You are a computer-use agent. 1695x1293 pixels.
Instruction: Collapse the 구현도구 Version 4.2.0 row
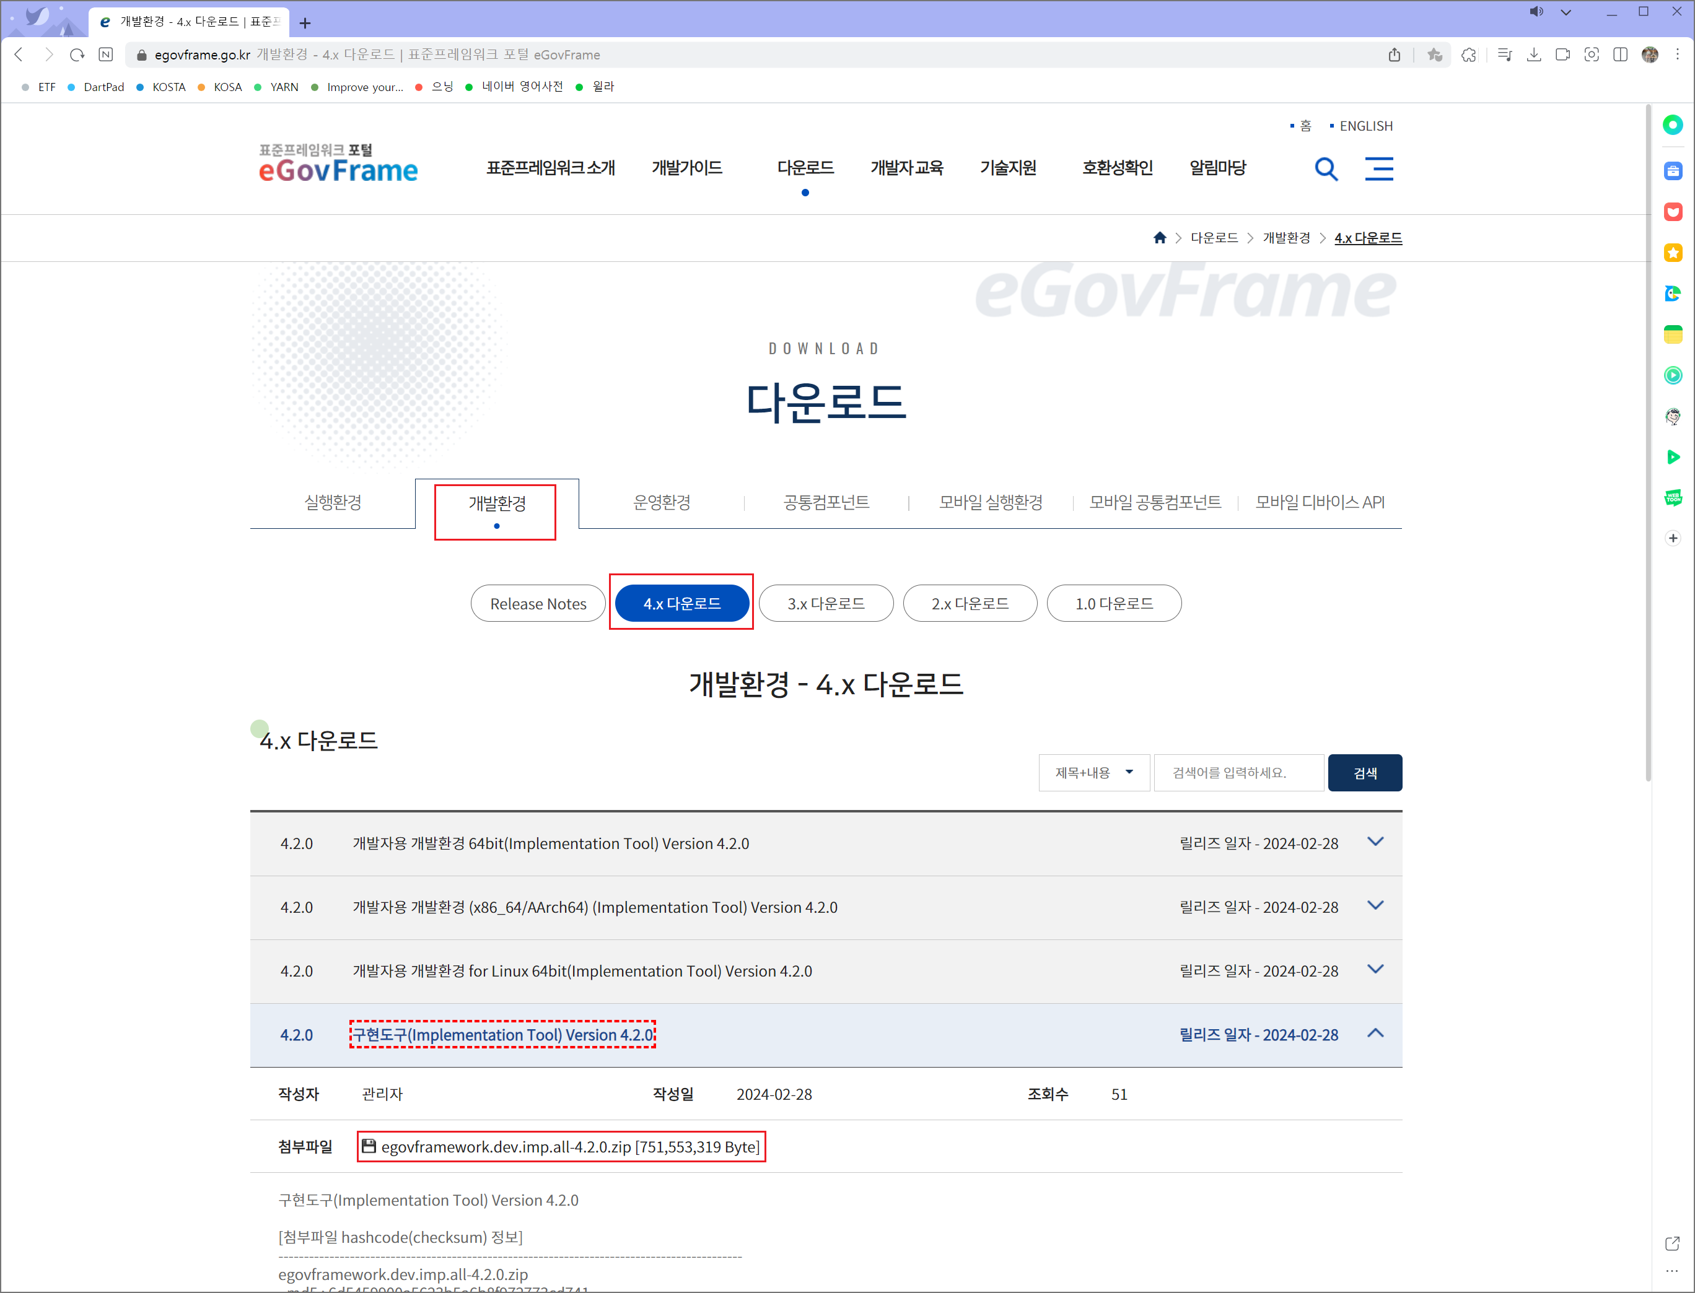1375,1034
